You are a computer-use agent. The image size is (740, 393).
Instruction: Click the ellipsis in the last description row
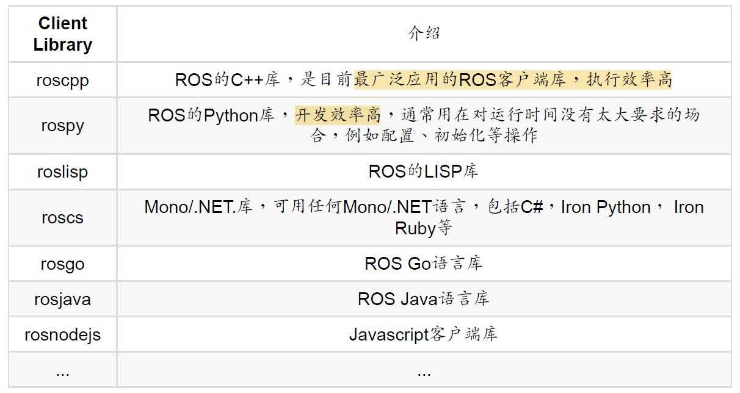(424, 371)
